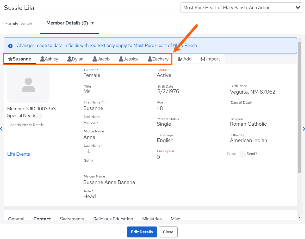The height and width of the screenshot is (239, 305).
Task: Click the Gender value Female
Action: point(92,75)
